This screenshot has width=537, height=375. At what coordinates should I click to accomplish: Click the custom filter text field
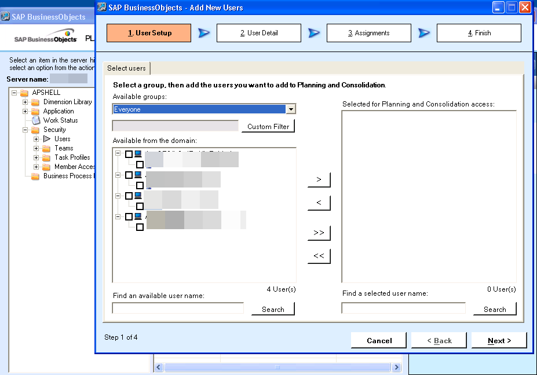176,126
